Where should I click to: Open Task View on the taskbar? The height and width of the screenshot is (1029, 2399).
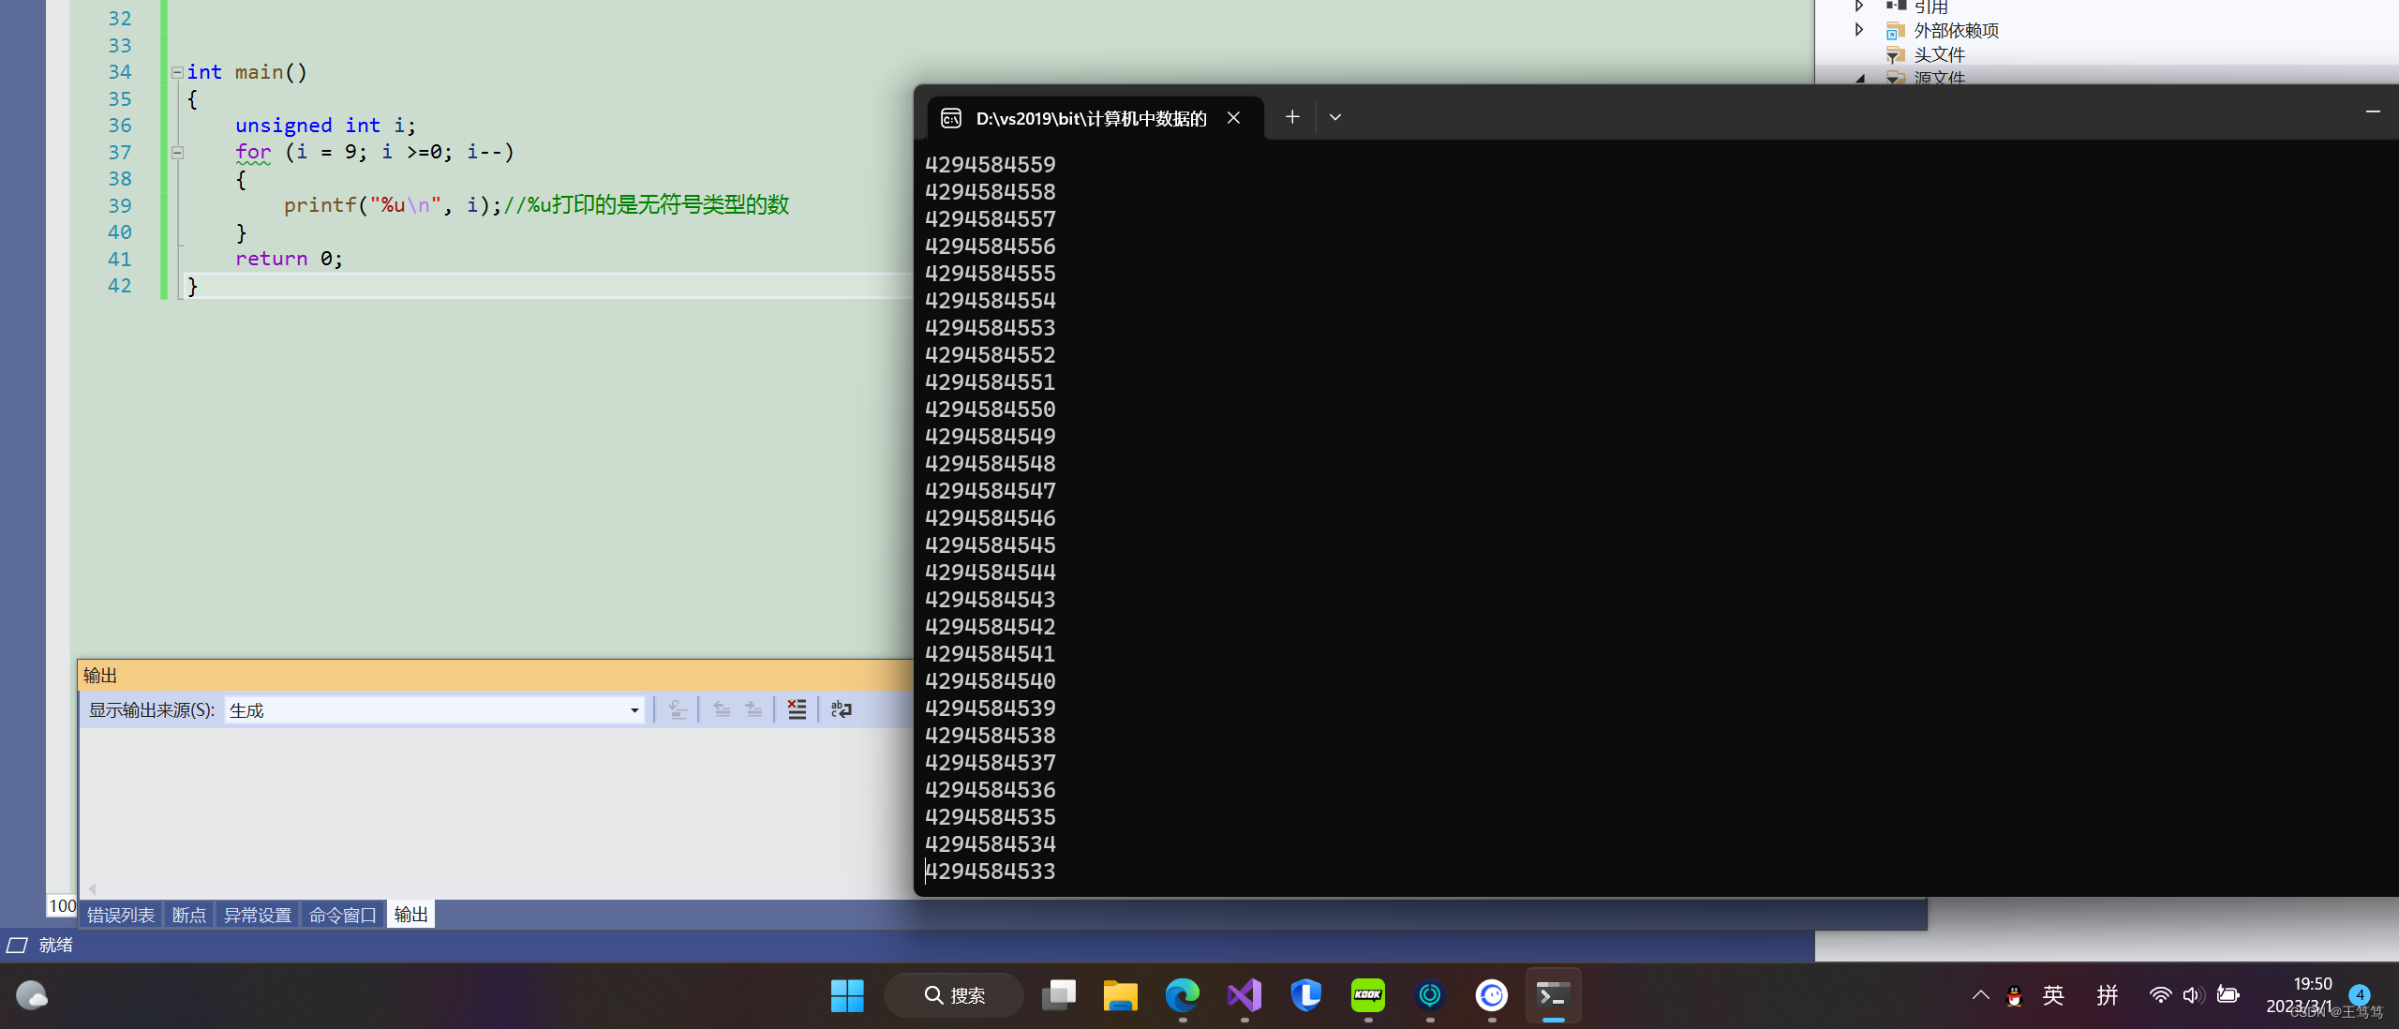1059,995
